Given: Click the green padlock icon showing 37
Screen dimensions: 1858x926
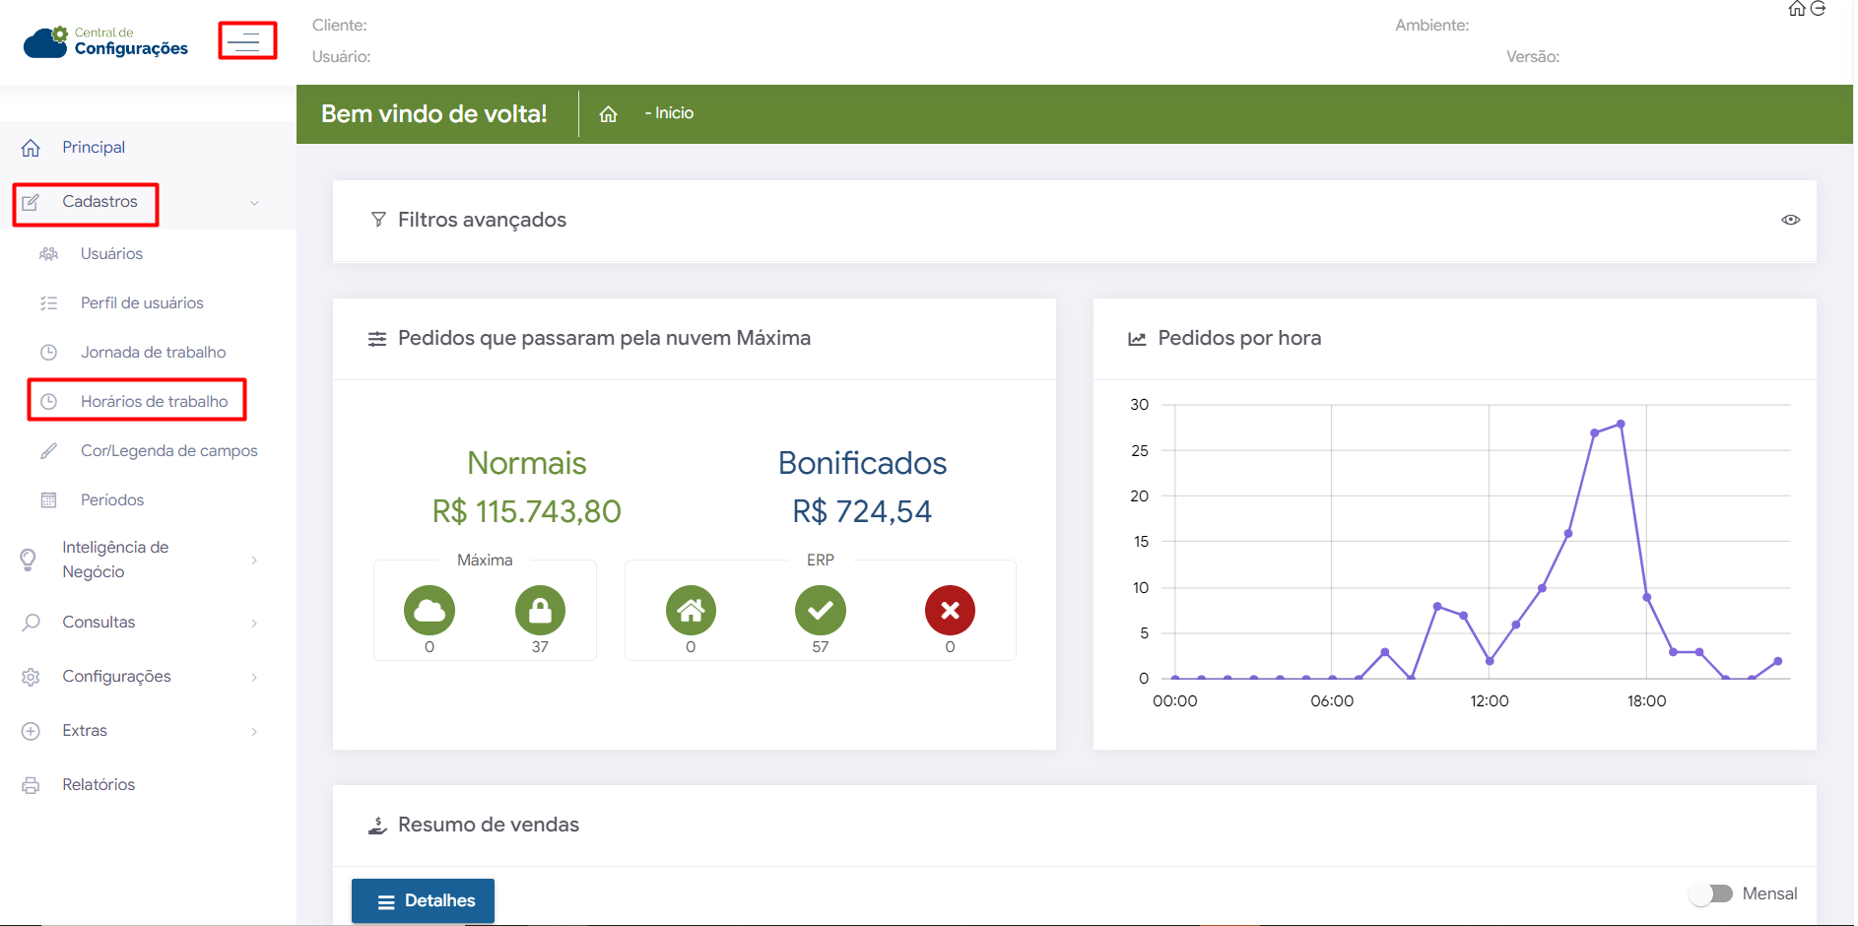Looking at the screenshot, I should (540, 611).
